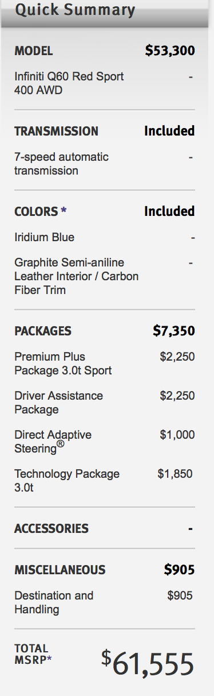214x696 pixels.
Task: Click the Direct Adaptive Steering item
Action: (53, 443)
